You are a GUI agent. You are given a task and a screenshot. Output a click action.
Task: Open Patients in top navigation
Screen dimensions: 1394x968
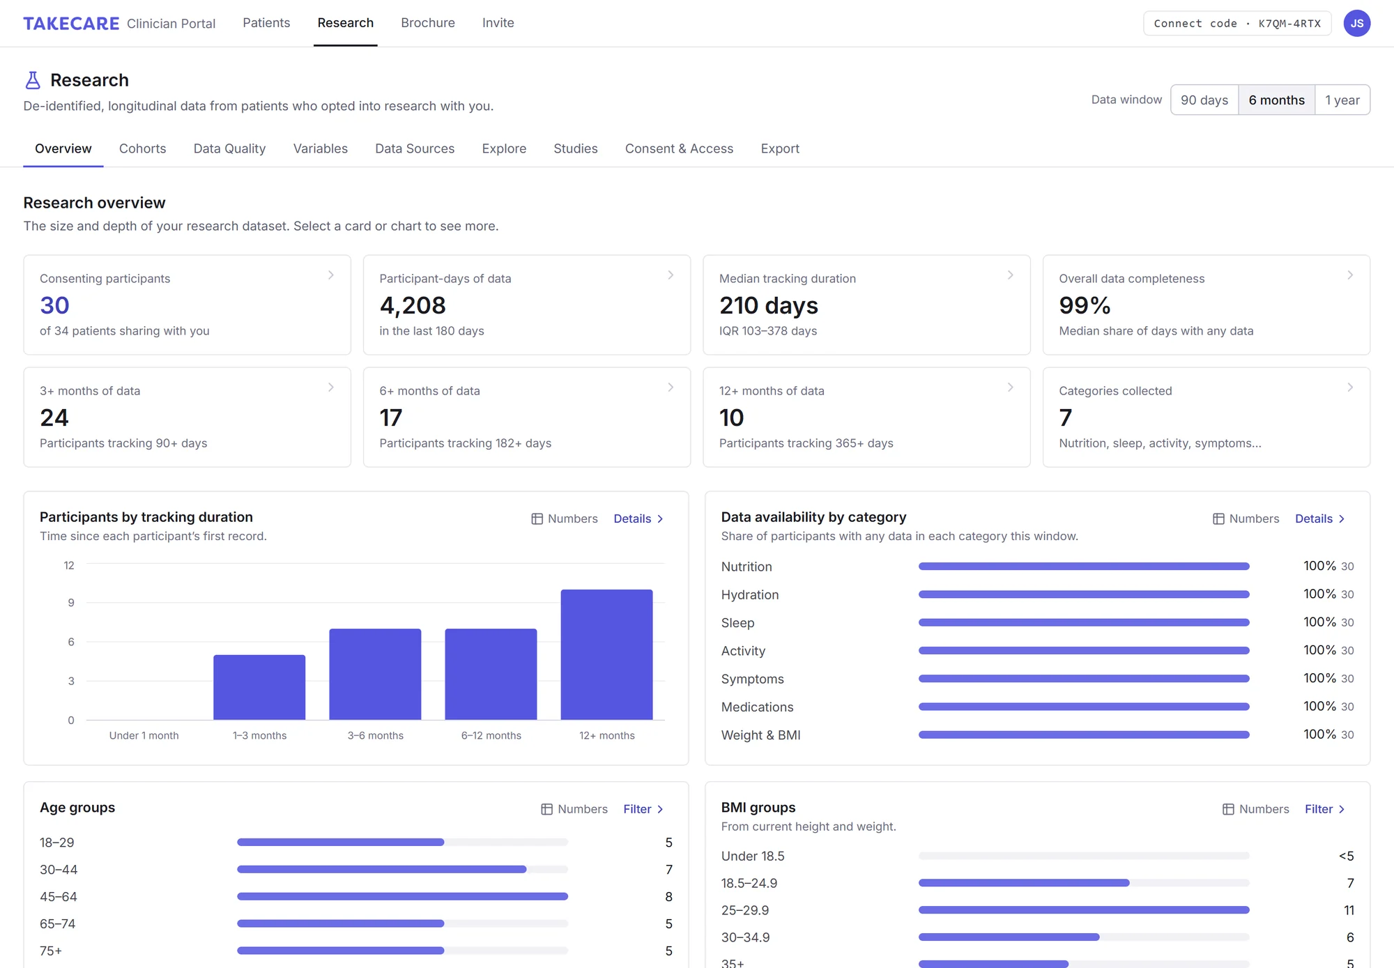click(266, 23)
